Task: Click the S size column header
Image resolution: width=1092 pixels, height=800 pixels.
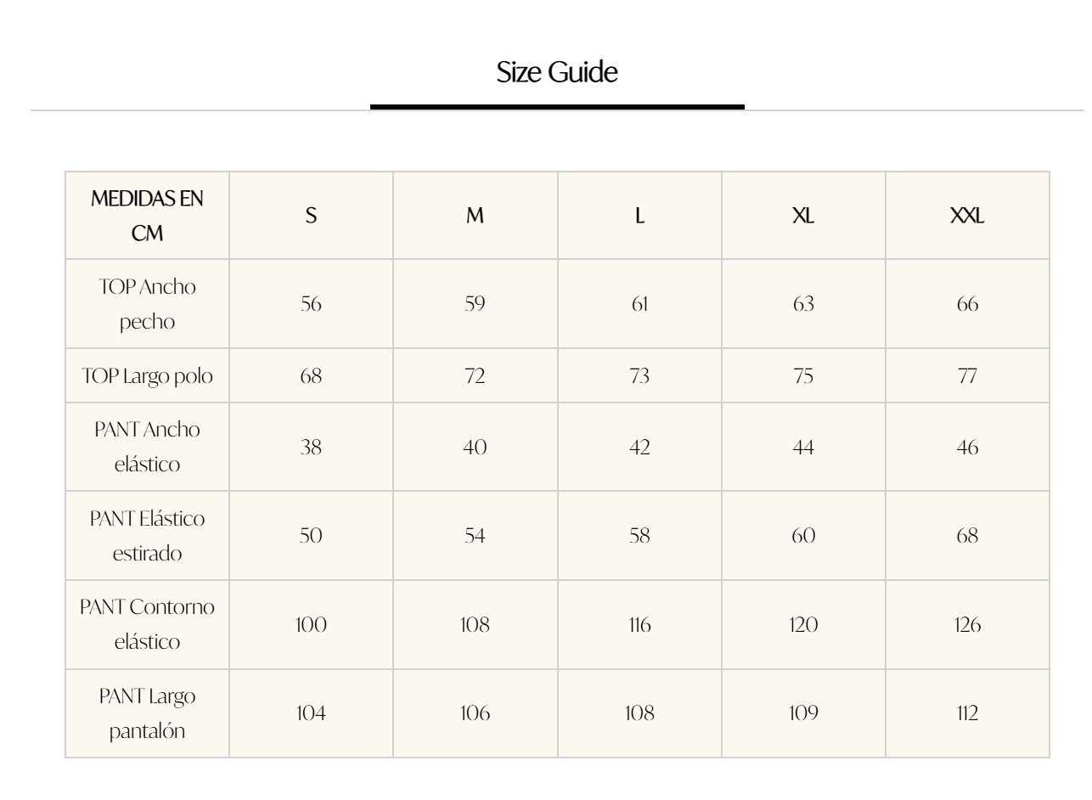Action: pos(311,216)
